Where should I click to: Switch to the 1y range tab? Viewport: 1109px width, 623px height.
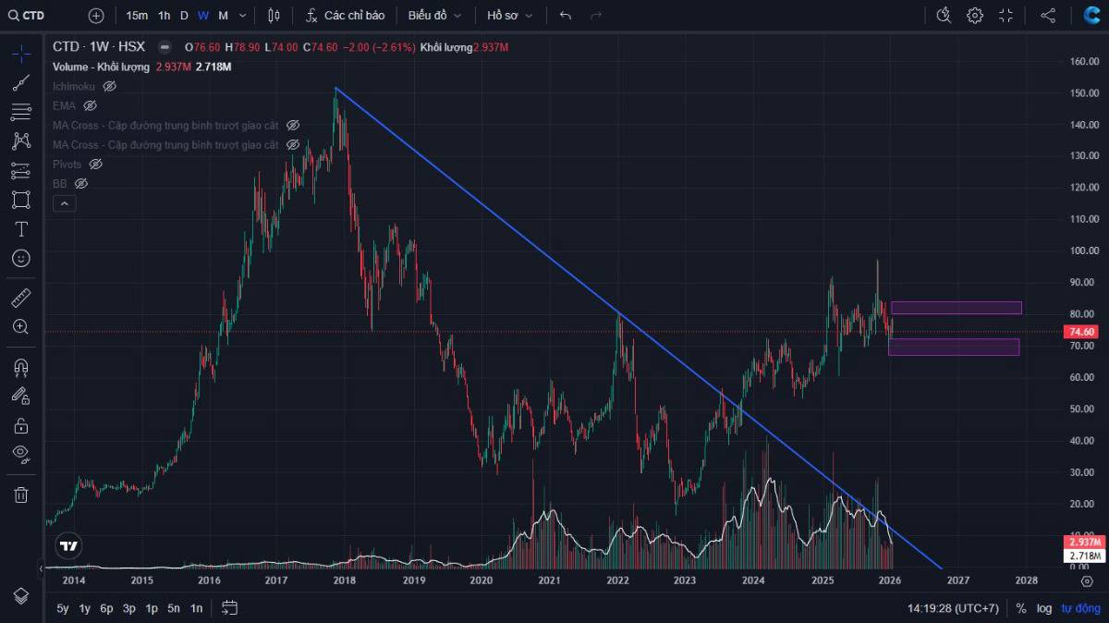(84, 608)
